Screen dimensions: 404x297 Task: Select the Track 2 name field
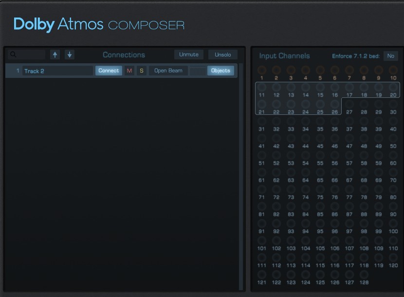[57, 71]
